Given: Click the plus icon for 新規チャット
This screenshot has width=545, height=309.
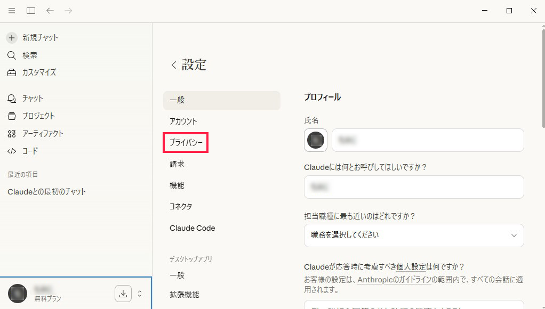Looking at the screenshot, I should pos(12,38).
